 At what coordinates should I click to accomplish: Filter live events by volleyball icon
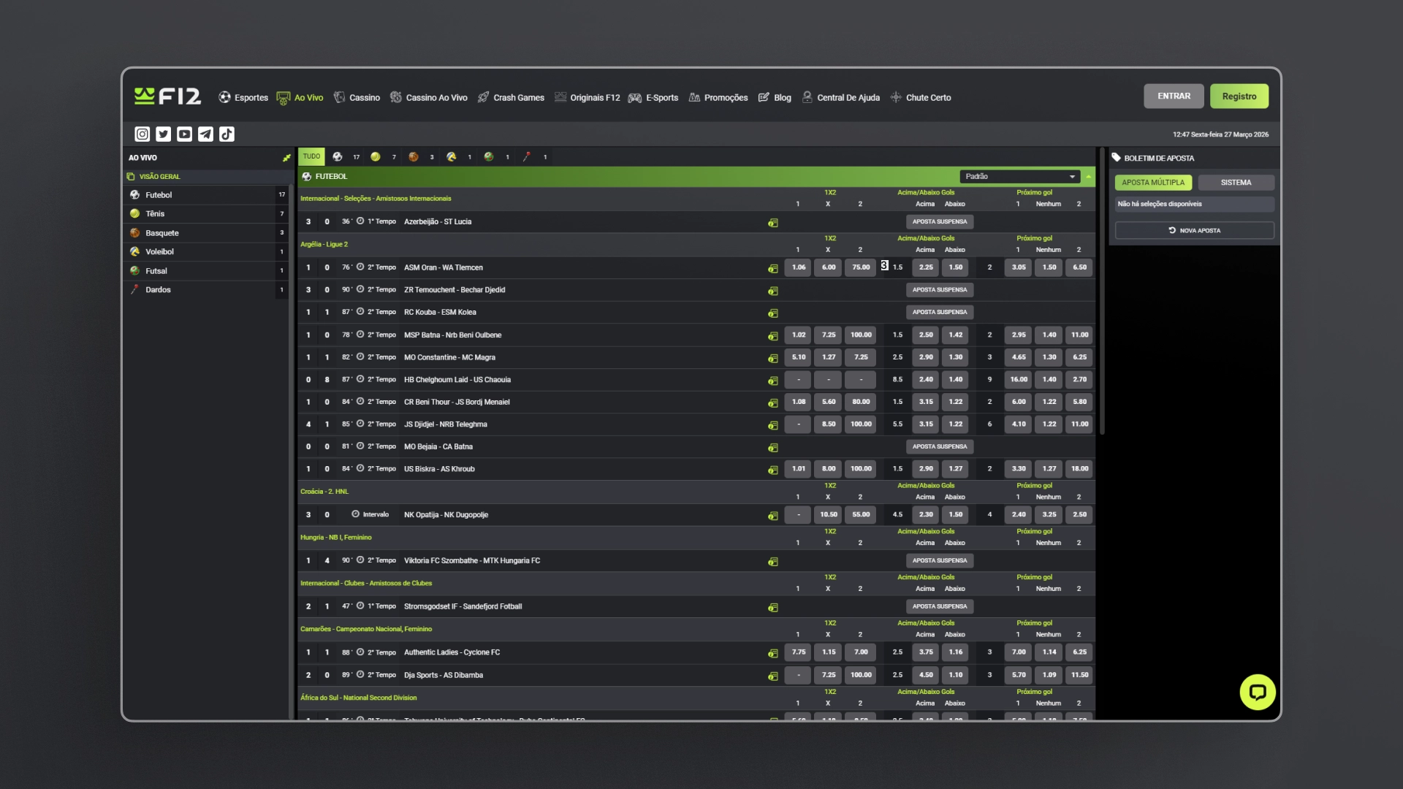point(452,156)
